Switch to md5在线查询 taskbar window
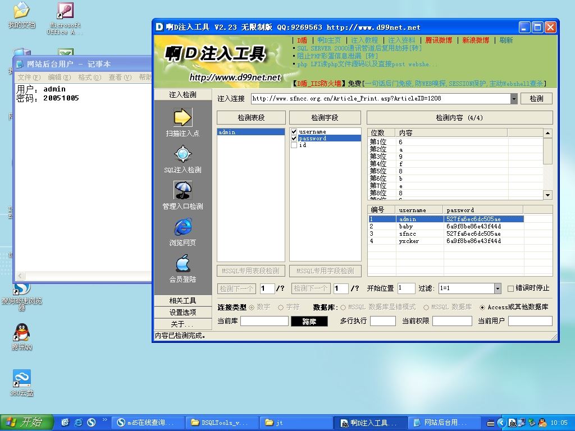 pos(148,423)
